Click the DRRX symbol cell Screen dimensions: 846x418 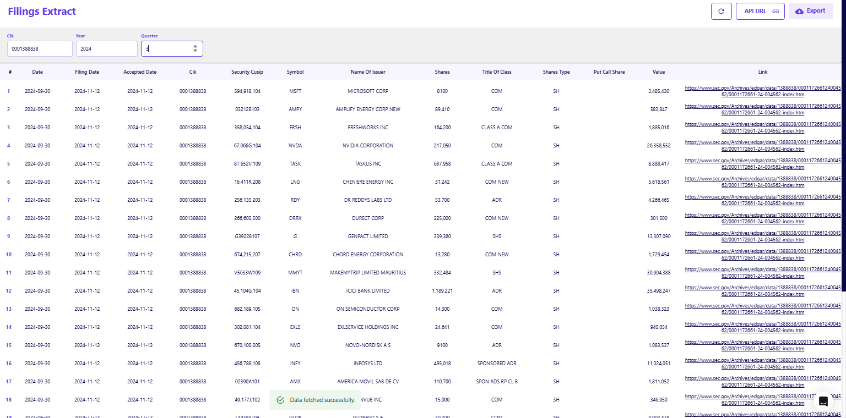click(295, 218)
